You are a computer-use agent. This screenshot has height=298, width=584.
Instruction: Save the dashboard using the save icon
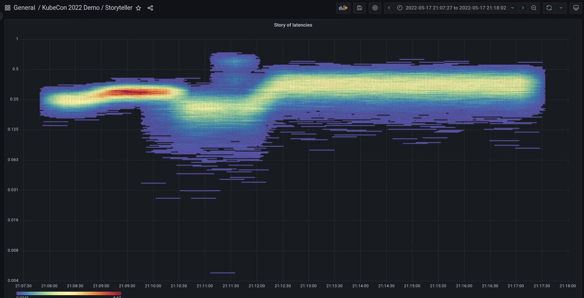point(359,7)
